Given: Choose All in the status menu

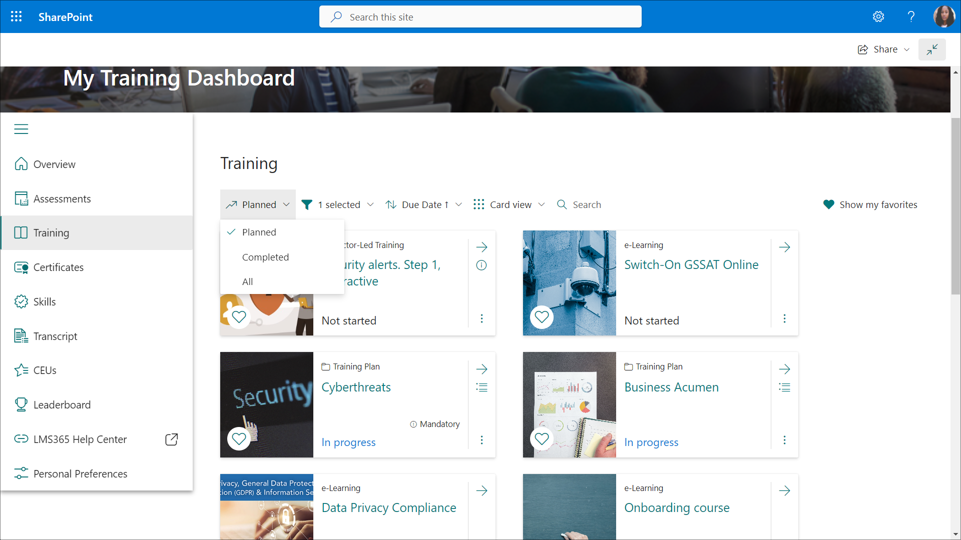Looking at the screenshot, I should click(247, 281).
